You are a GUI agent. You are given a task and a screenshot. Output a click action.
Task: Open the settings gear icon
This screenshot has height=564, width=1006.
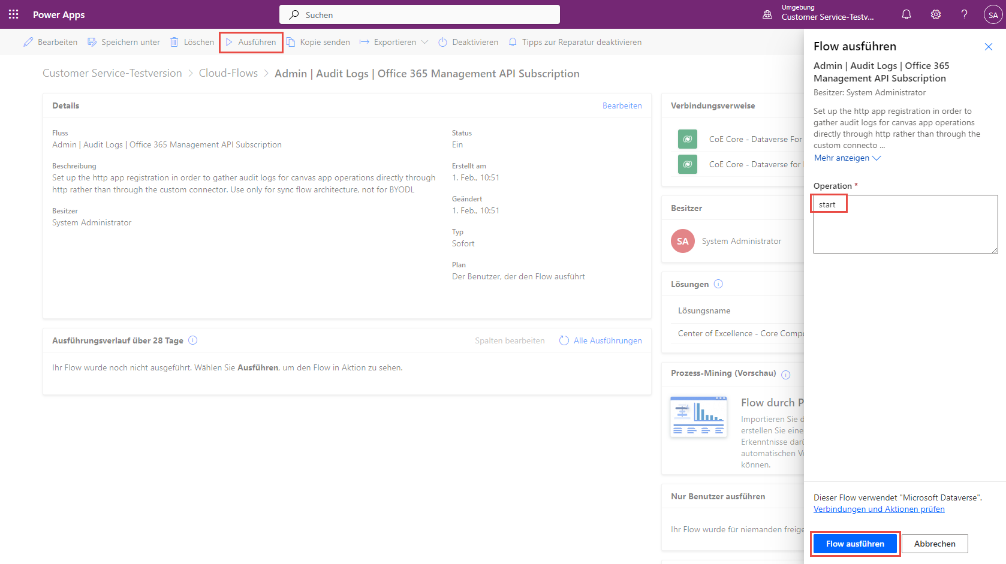tap(935, 14)
